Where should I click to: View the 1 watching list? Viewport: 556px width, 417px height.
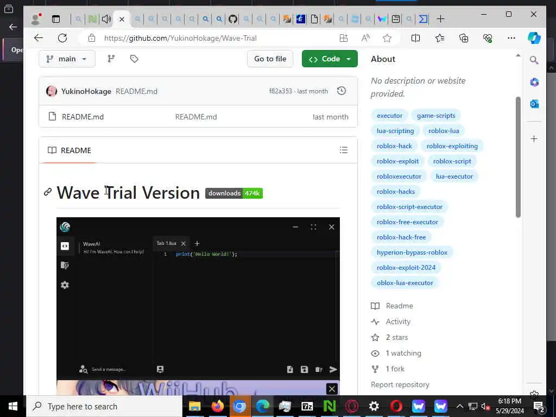pyautogui.click(x=396, y=353)
